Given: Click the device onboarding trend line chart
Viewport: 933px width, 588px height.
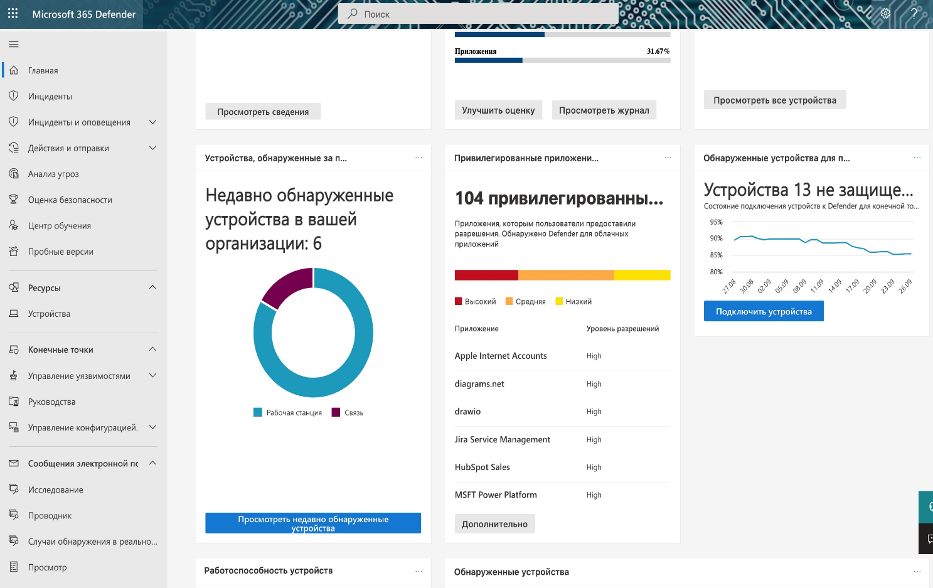Looking at the screenshot, I should [x=812, y=256].
